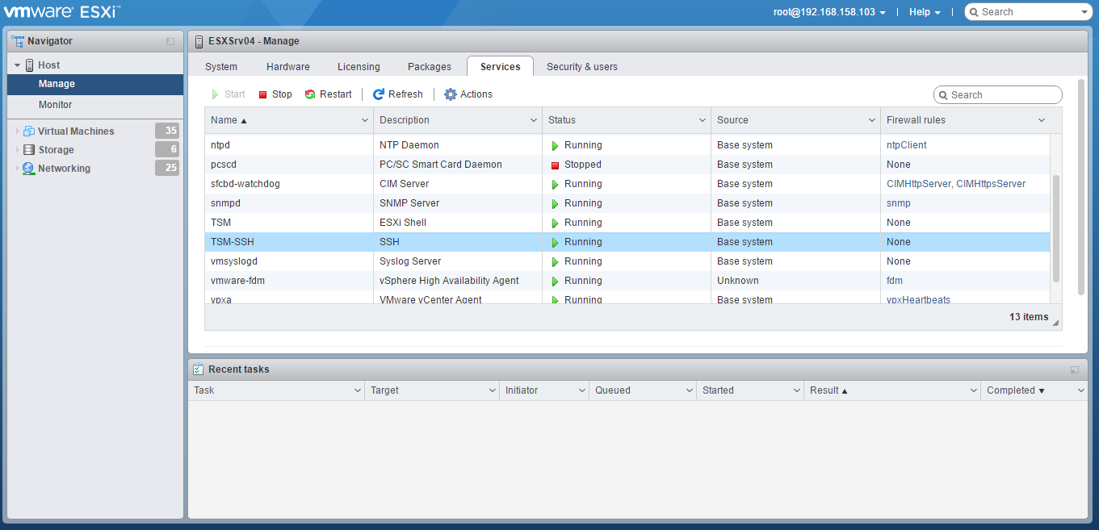Click the Restart service icon

click(310, 94)
